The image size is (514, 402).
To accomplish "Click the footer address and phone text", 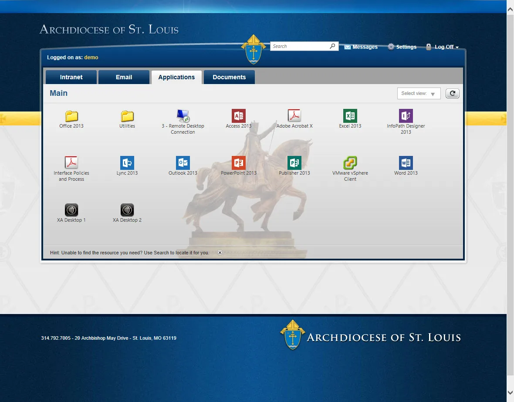I will pyautogui.click(x=109, y=338).
